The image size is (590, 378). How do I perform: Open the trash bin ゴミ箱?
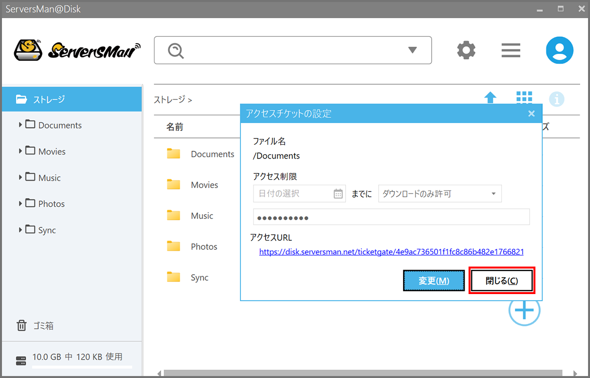[x=35, y=325]
